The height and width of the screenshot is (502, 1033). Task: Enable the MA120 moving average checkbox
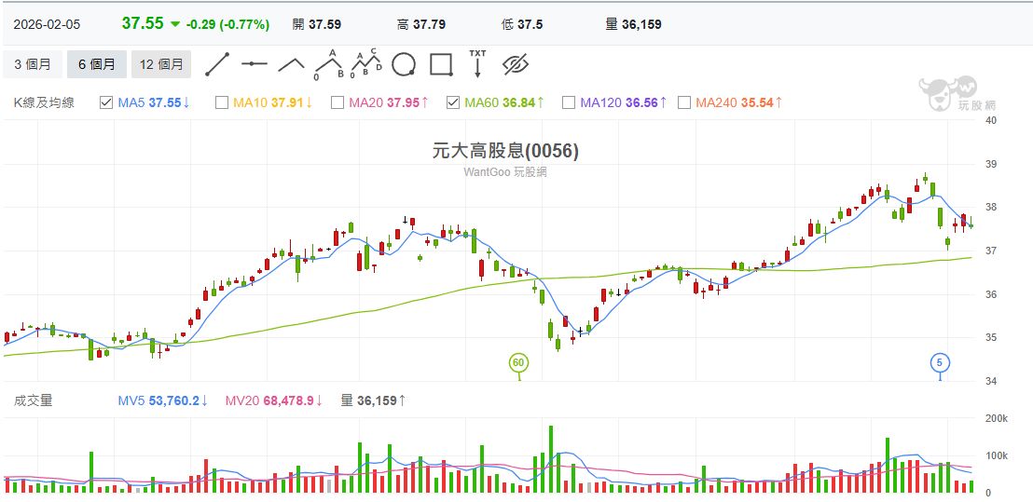click(569, 102)
